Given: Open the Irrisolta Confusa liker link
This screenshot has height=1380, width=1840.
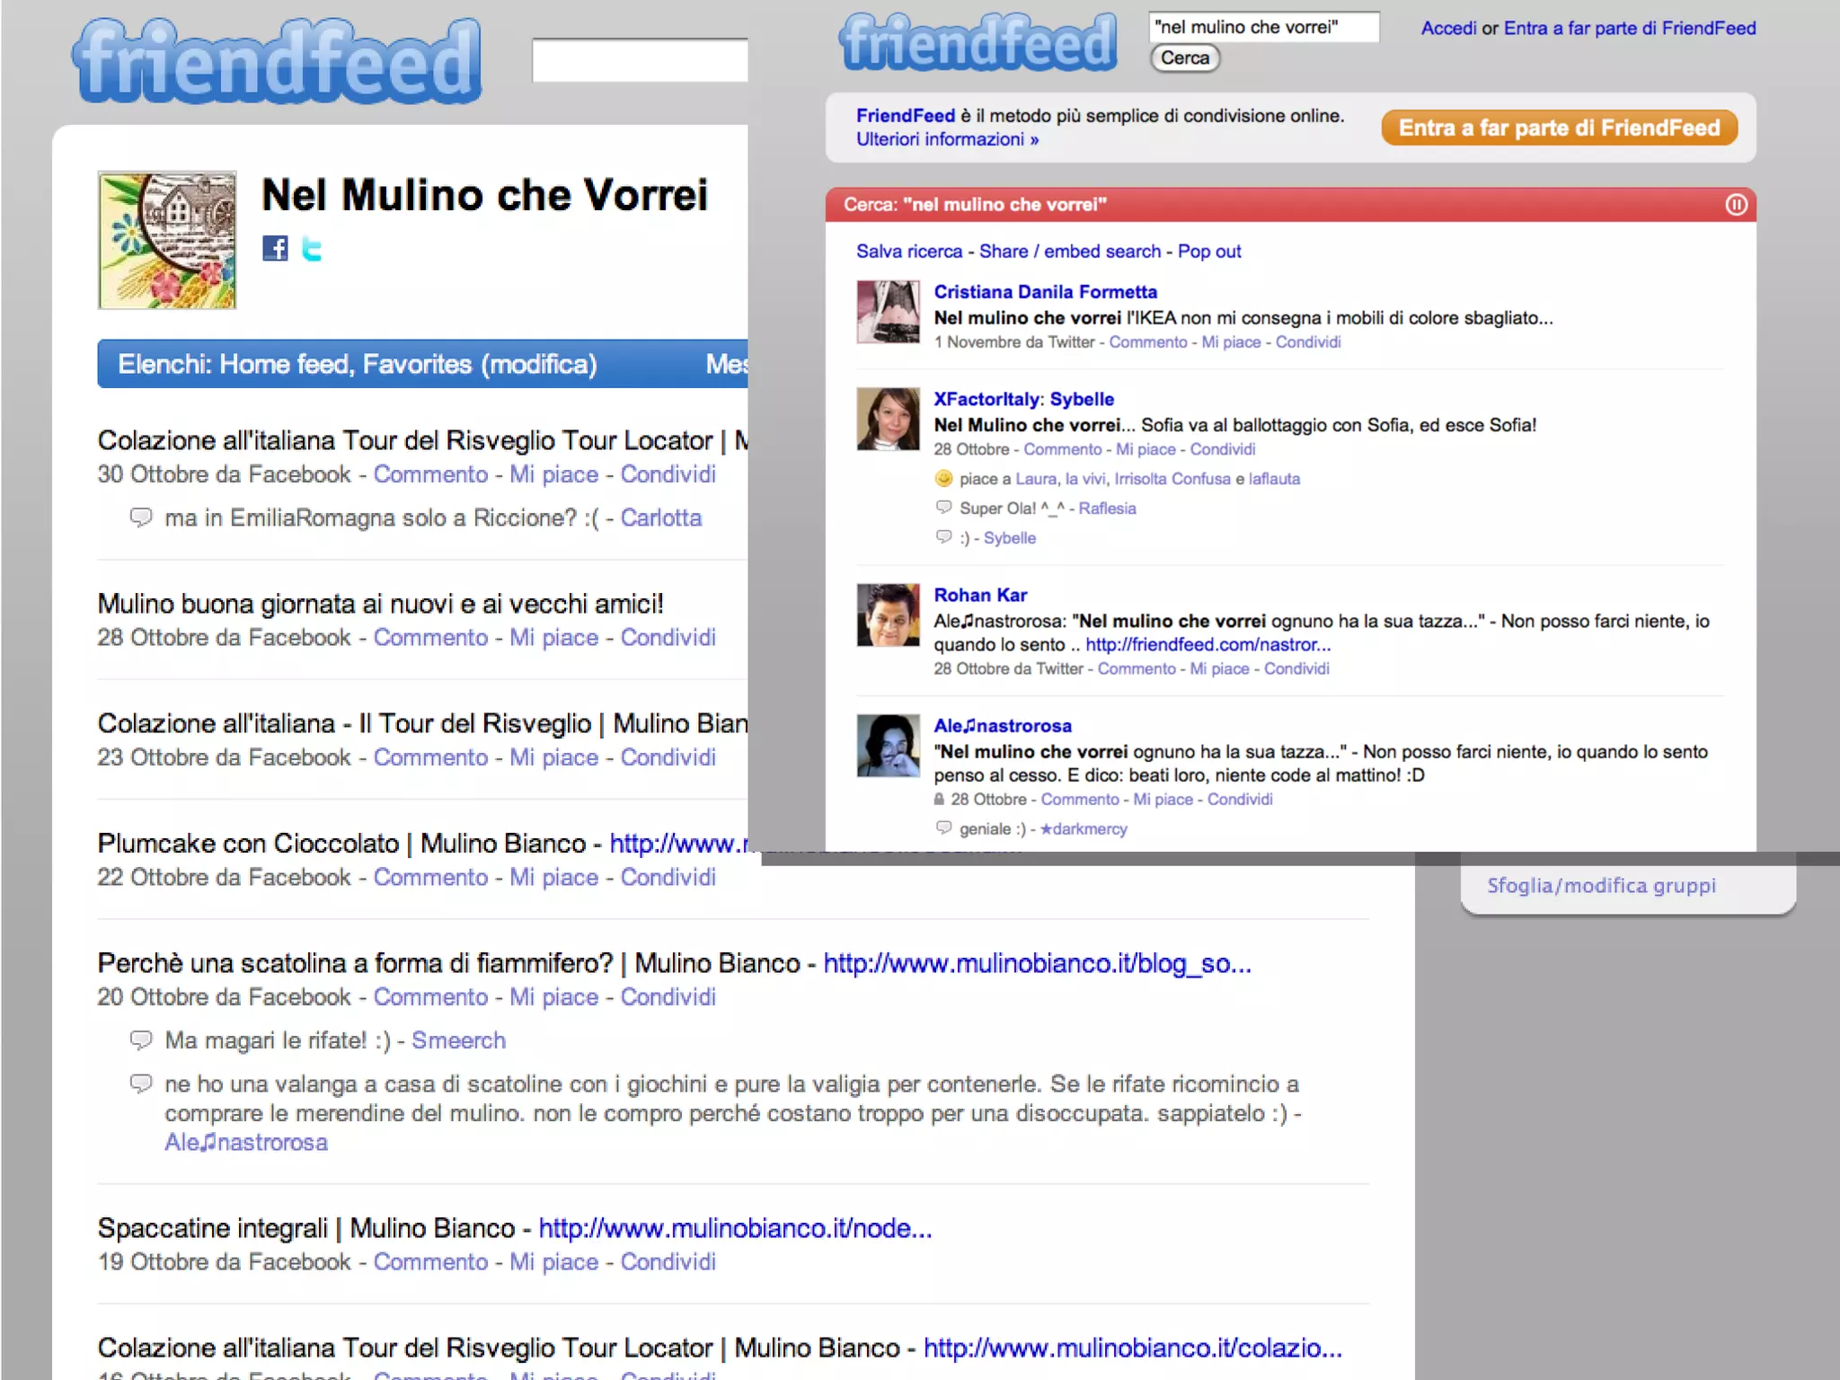Looking at the screenshot, I should (x=1172, y=479).
